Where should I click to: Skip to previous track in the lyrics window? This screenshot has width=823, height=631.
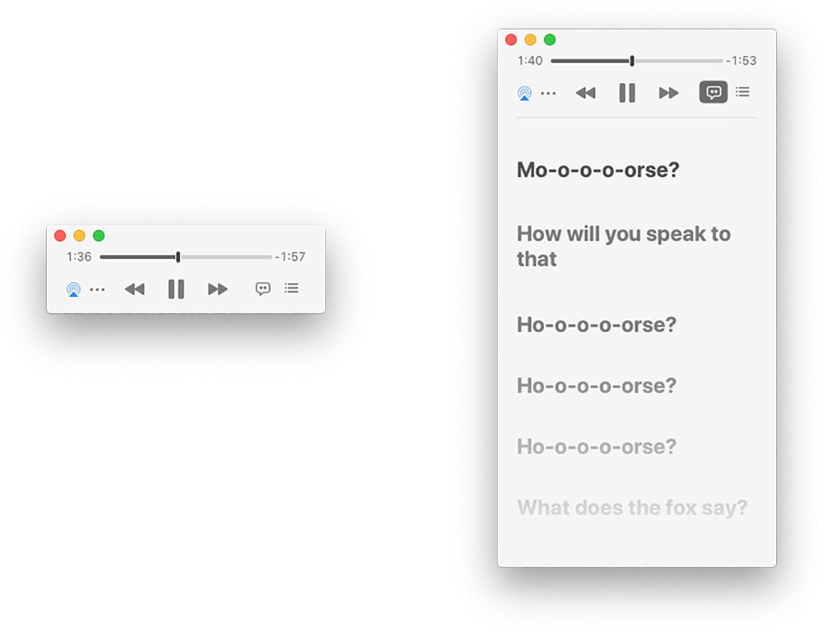pos(585,93)
